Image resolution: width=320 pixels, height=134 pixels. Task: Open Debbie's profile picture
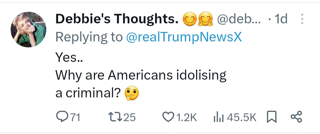click(28, 29)
